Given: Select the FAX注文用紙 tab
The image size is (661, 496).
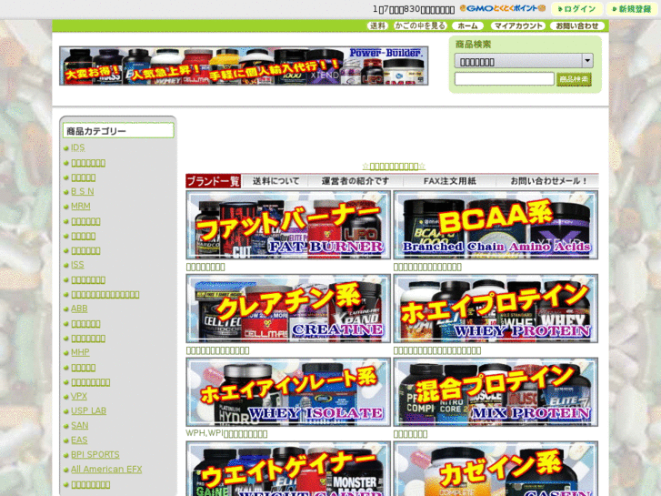Looking at the screenshot, I should (449, 181).
